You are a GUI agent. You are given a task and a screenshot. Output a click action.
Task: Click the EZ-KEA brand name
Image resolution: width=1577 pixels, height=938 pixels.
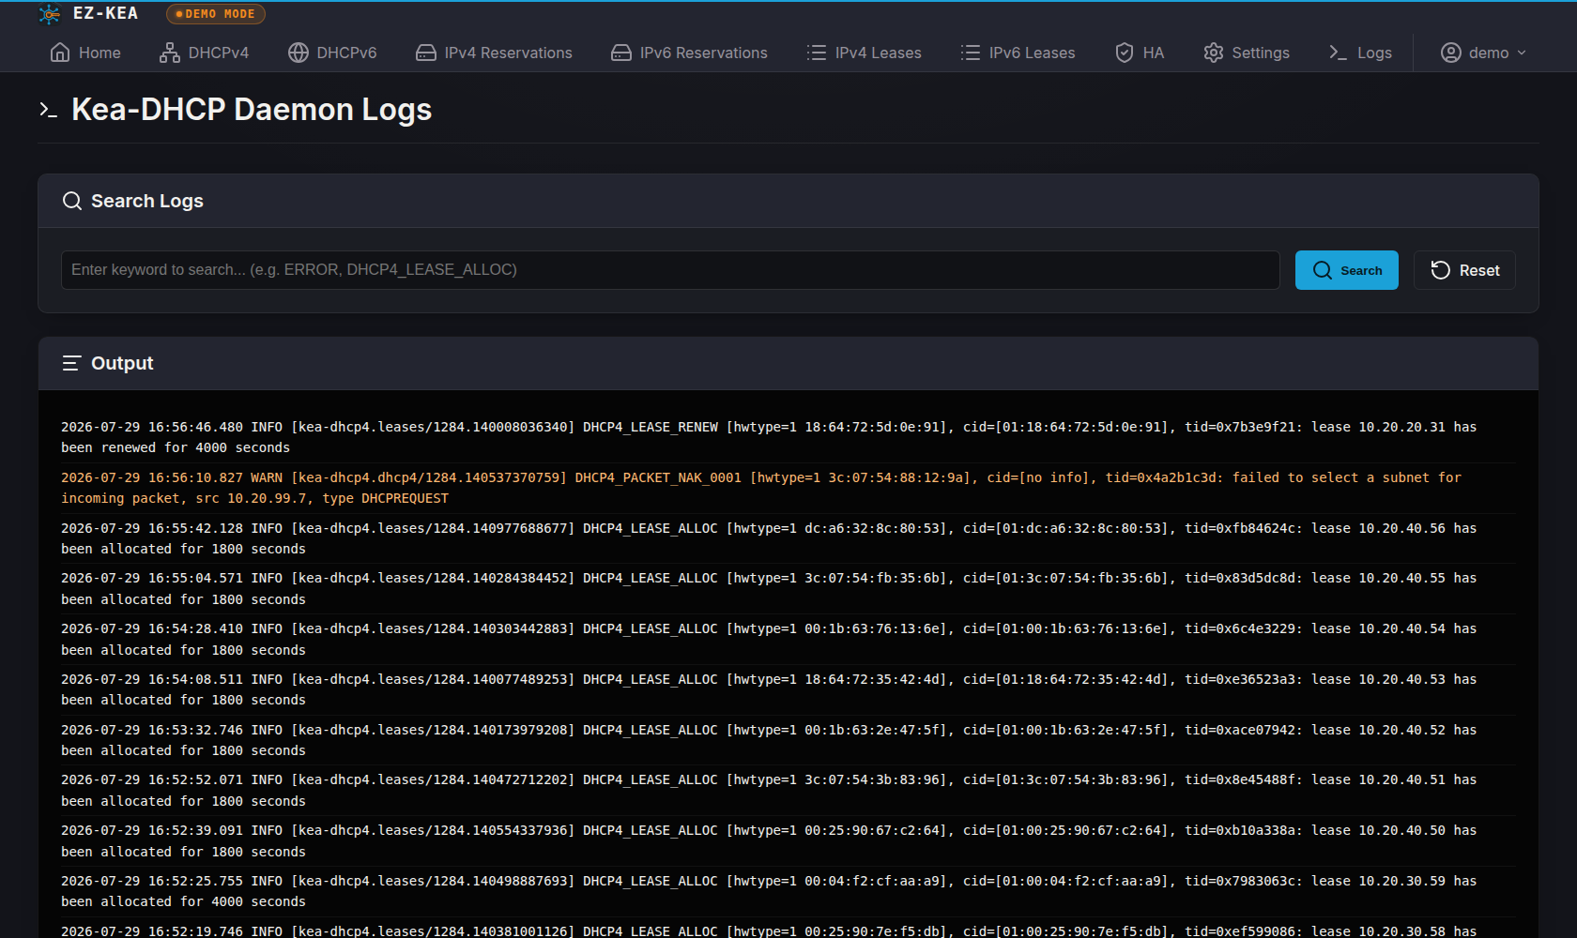tap(105, 13)
